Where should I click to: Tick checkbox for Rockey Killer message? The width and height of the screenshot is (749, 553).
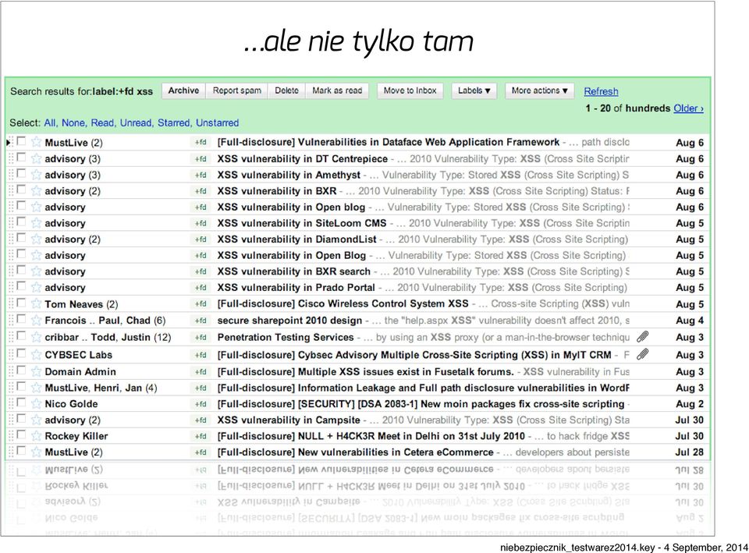[21, 435]
